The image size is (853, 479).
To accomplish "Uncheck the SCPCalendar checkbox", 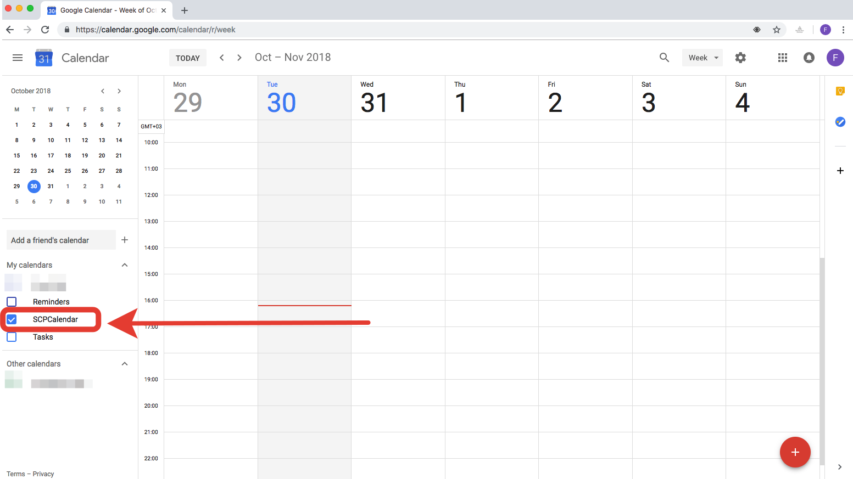I will pos(12,319).
